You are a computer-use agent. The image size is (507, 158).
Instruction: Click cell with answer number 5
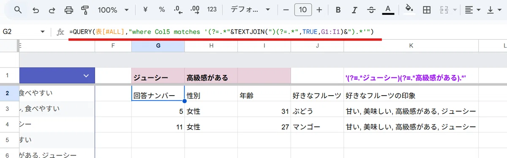coord(158,109)
